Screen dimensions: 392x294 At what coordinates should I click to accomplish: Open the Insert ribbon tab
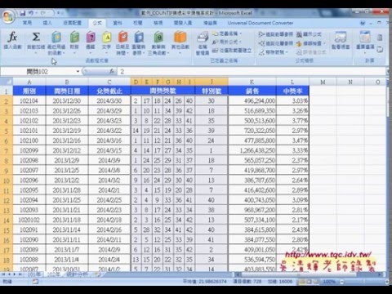[47, 23]
